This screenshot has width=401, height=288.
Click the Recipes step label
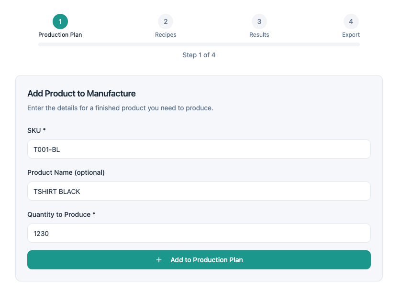(x=166, y=34)
